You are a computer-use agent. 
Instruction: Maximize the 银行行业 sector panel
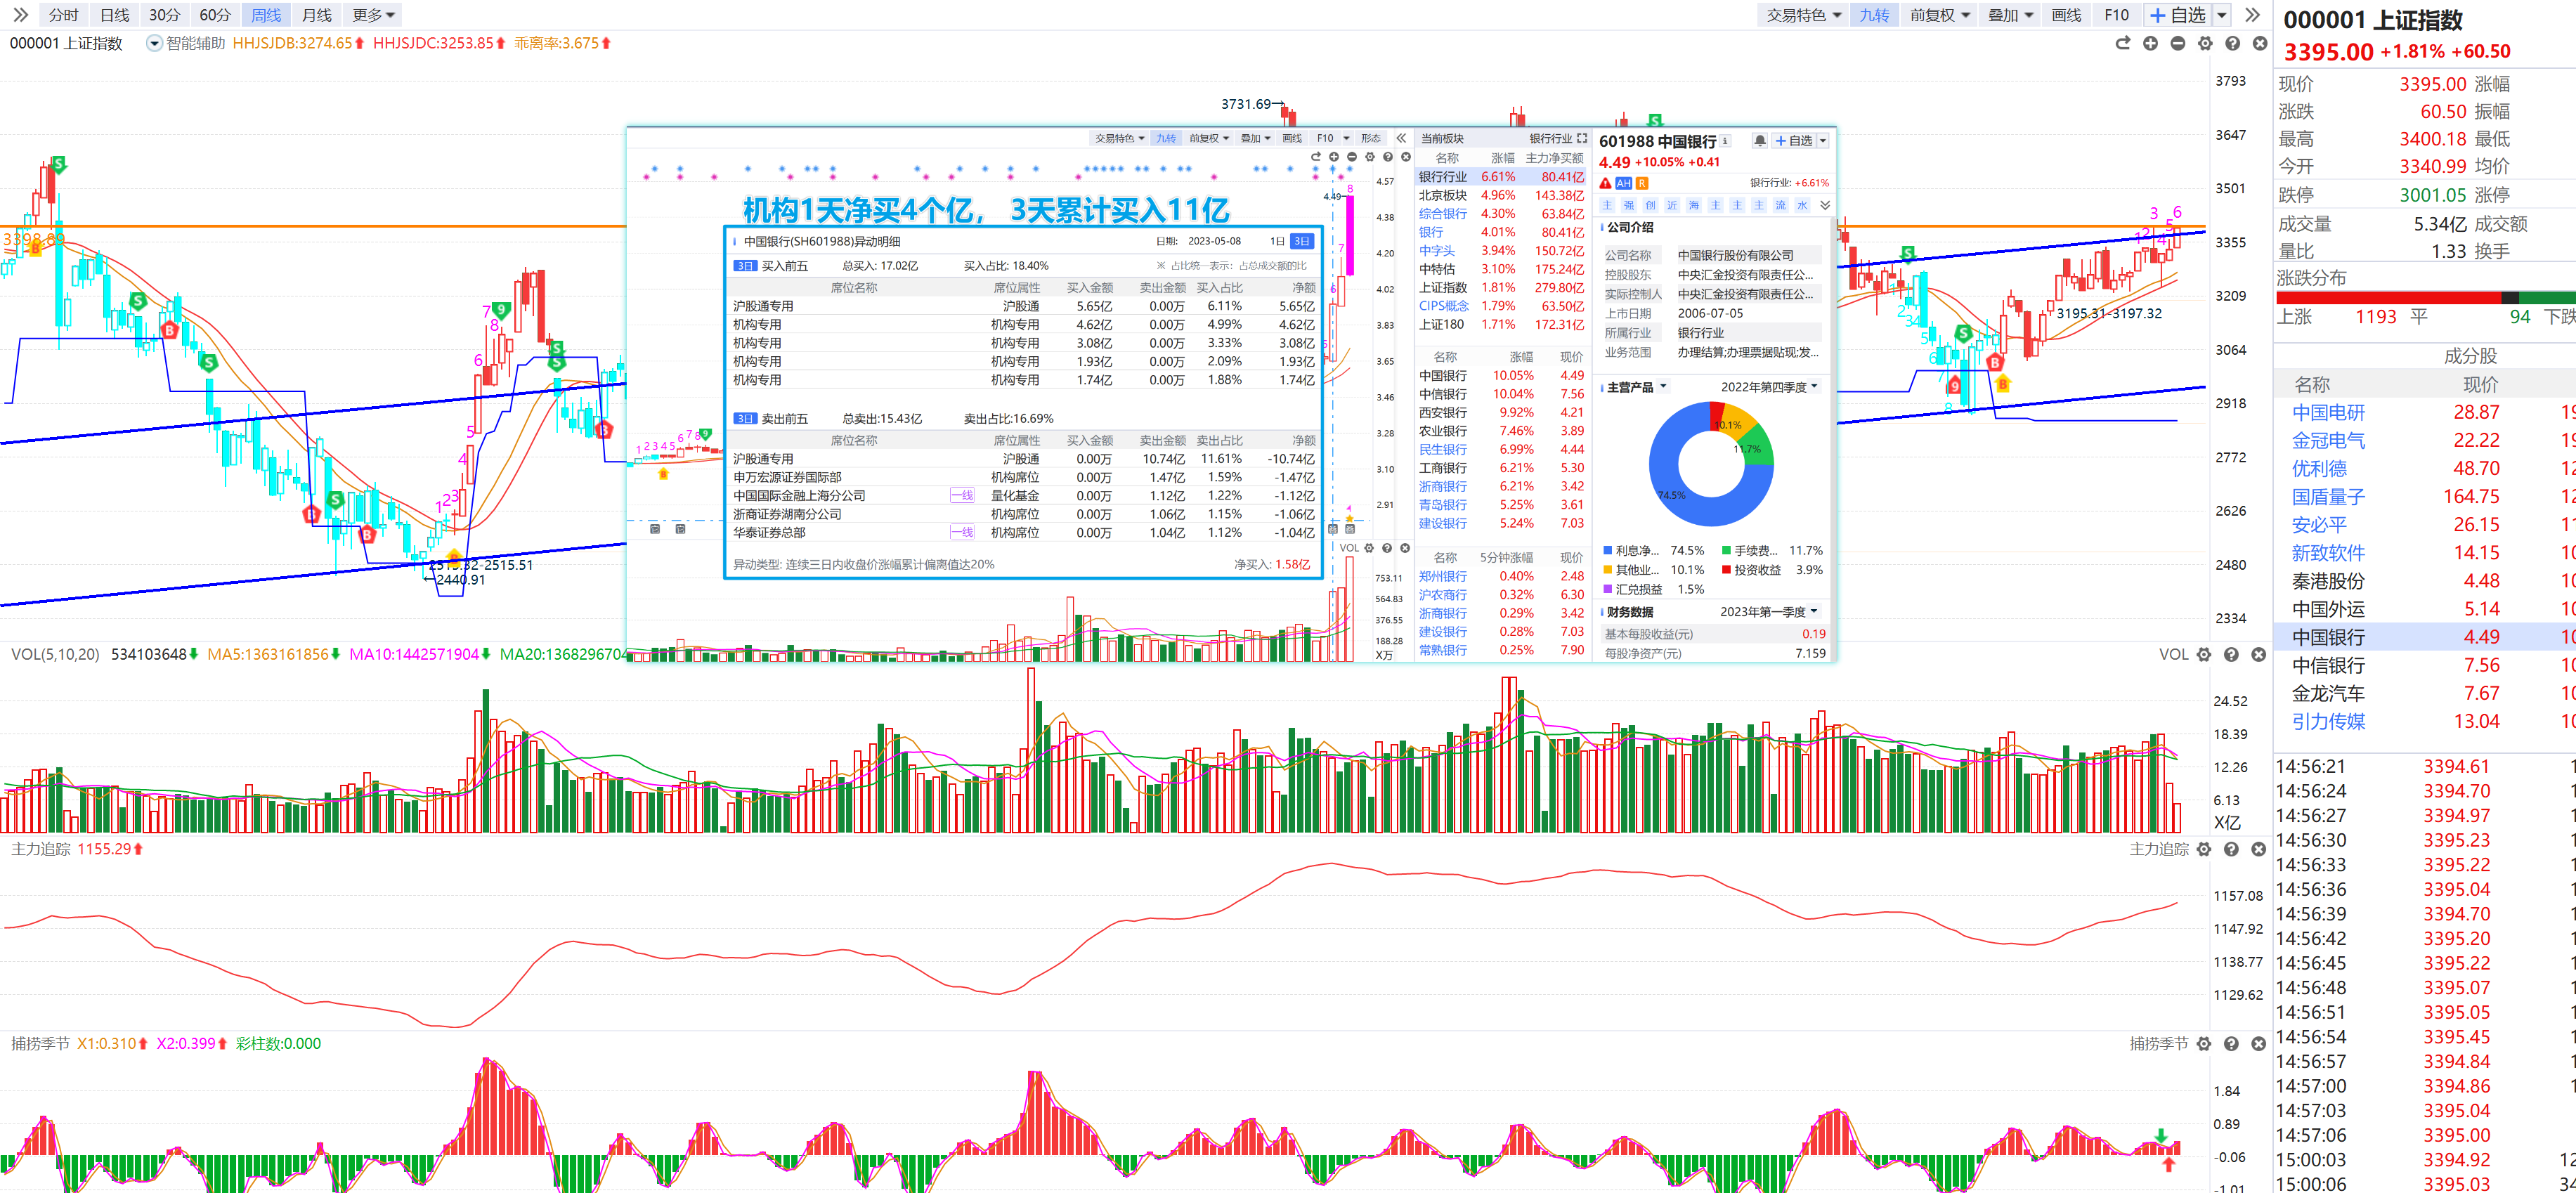[x=1582, y=138]
